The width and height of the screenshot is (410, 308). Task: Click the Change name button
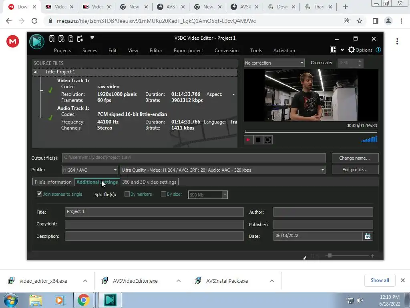[355, 158]
